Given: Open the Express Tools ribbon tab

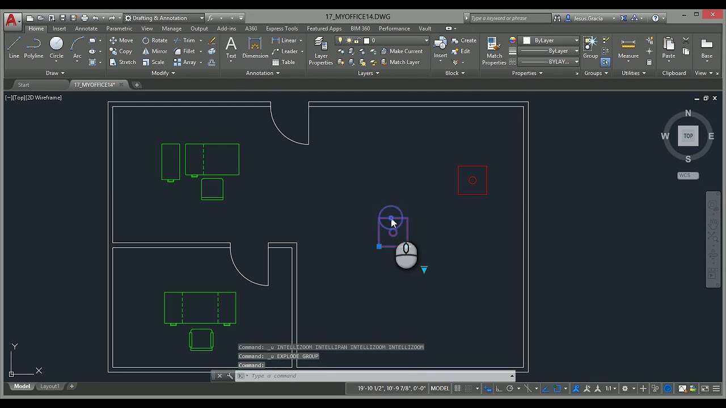Looking at the screenshot, I should click(282, 29).
